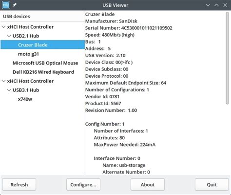Click the Attributes: 80 line
This screenshot has width=231, height=195.
[x=109, y=138]
